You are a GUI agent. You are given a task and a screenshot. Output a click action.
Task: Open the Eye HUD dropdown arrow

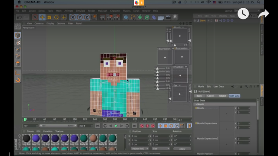point(179,85)
